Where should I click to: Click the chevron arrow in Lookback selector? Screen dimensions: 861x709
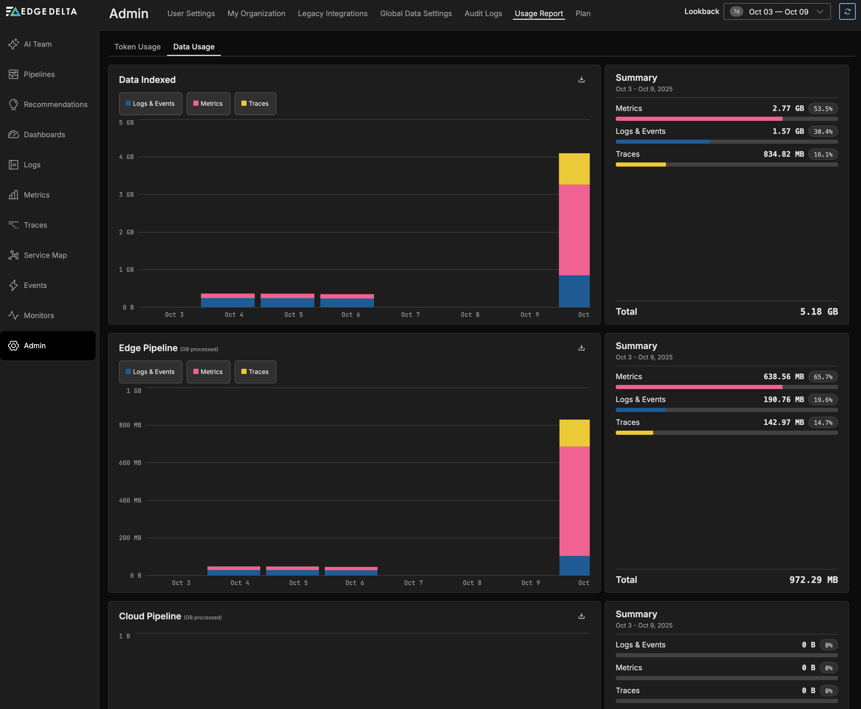(x=819, y=11)
